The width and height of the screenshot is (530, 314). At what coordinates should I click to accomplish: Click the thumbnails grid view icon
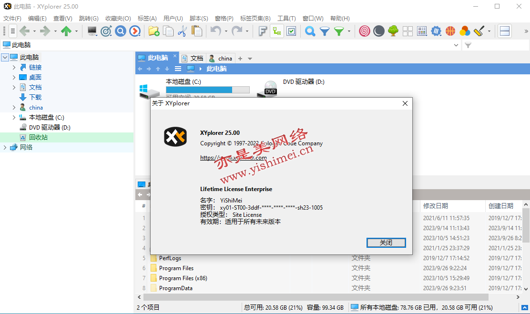click(x=408, y=31)
